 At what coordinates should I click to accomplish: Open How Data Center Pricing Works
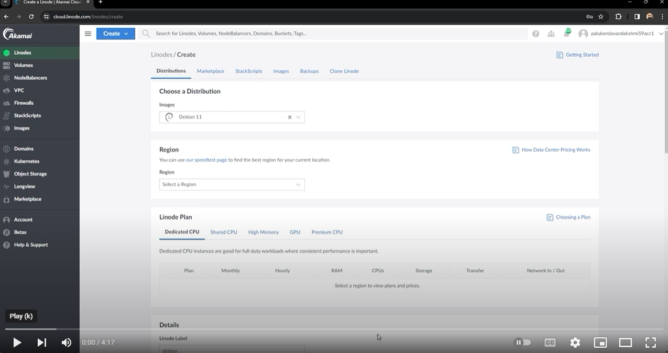click(x=551, y=150)
